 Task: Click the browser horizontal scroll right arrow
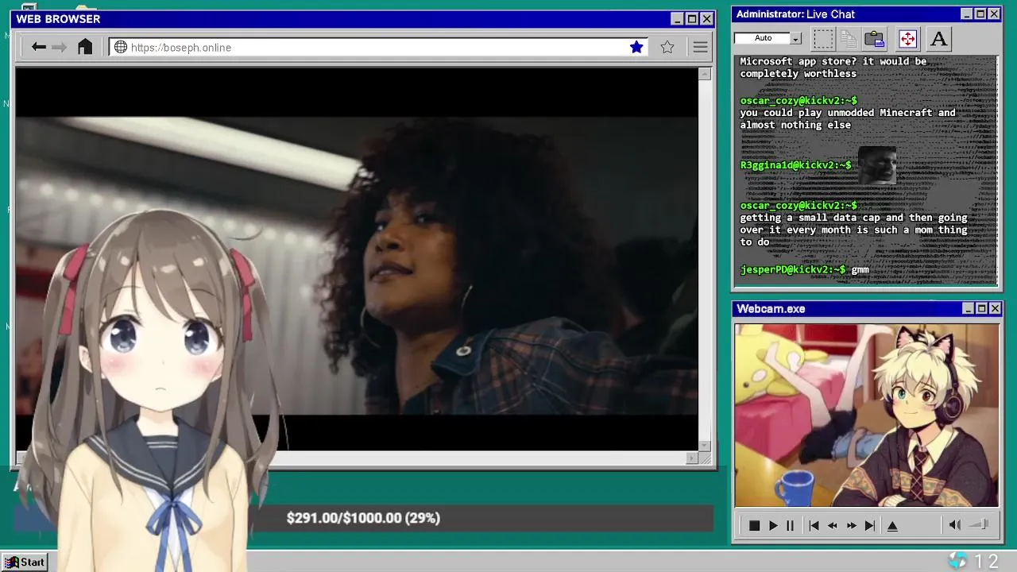[x=692, y=458]
